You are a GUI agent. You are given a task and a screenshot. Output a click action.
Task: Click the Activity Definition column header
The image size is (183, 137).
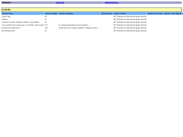point(79,14)
